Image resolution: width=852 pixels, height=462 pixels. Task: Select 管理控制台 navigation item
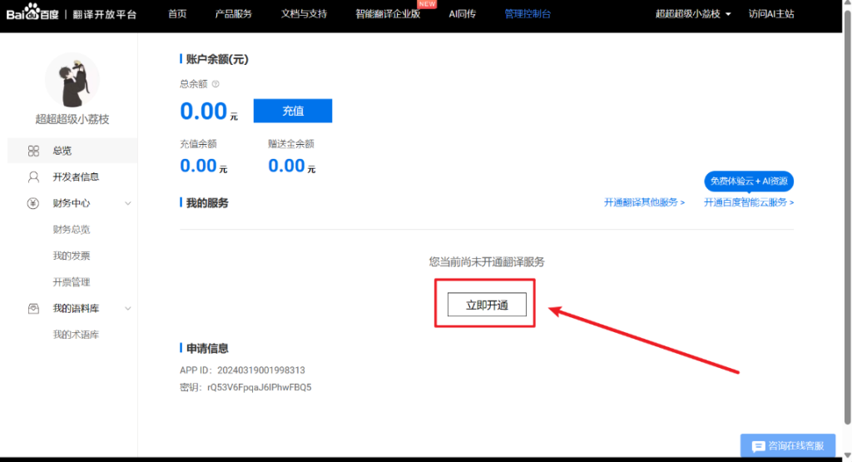click(528, 14)
